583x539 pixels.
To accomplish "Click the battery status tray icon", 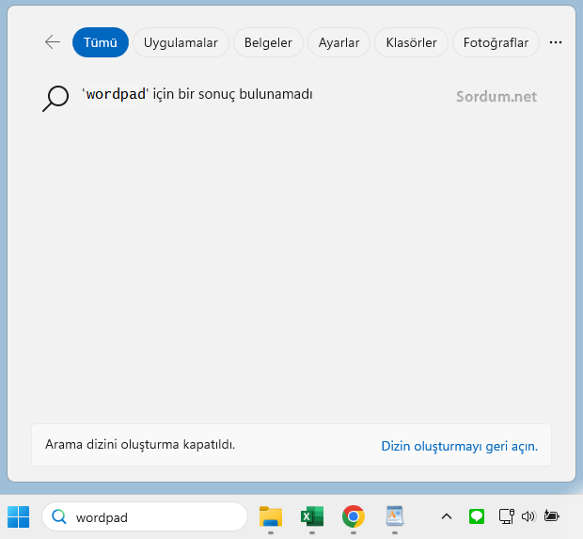I will click(x=551, y=515).
